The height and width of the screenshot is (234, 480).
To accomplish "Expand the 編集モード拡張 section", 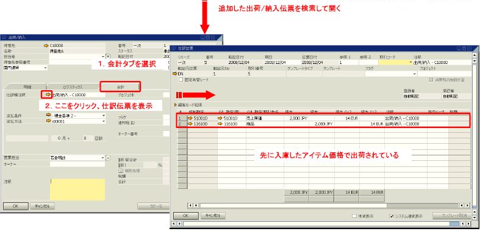I will 176,105.
